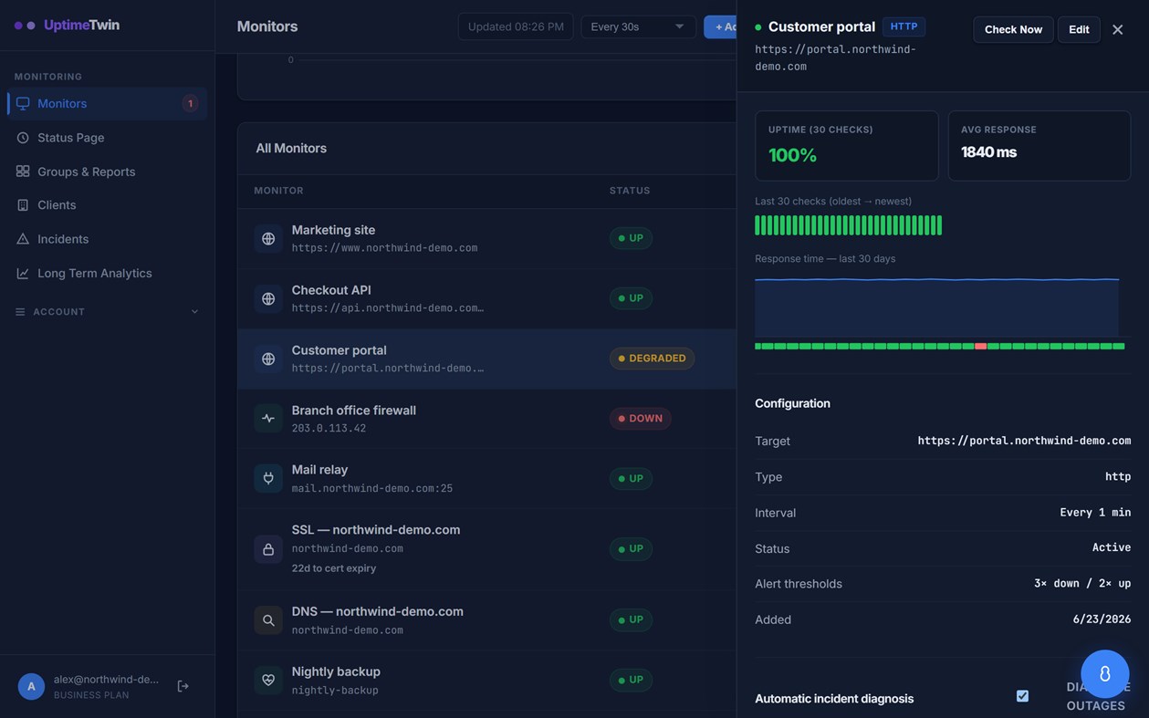Go to Groups & Reports
The height and width of the screenshot is (718, 1149).
pos(107,172)
